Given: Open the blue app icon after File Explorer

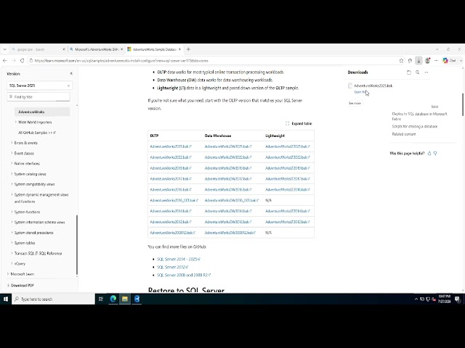Looking at the screenshot, I should pyautogui.click(x=137, y=299).
